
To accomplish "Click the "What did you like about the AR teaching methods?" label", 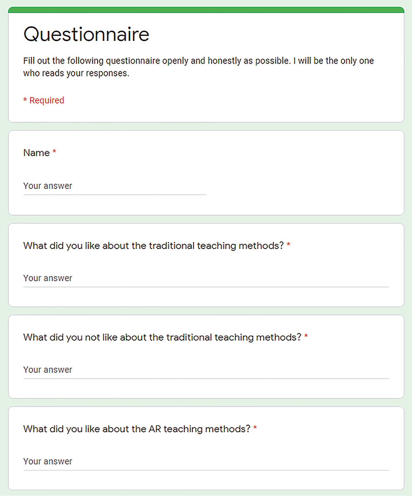I will 136,429.
